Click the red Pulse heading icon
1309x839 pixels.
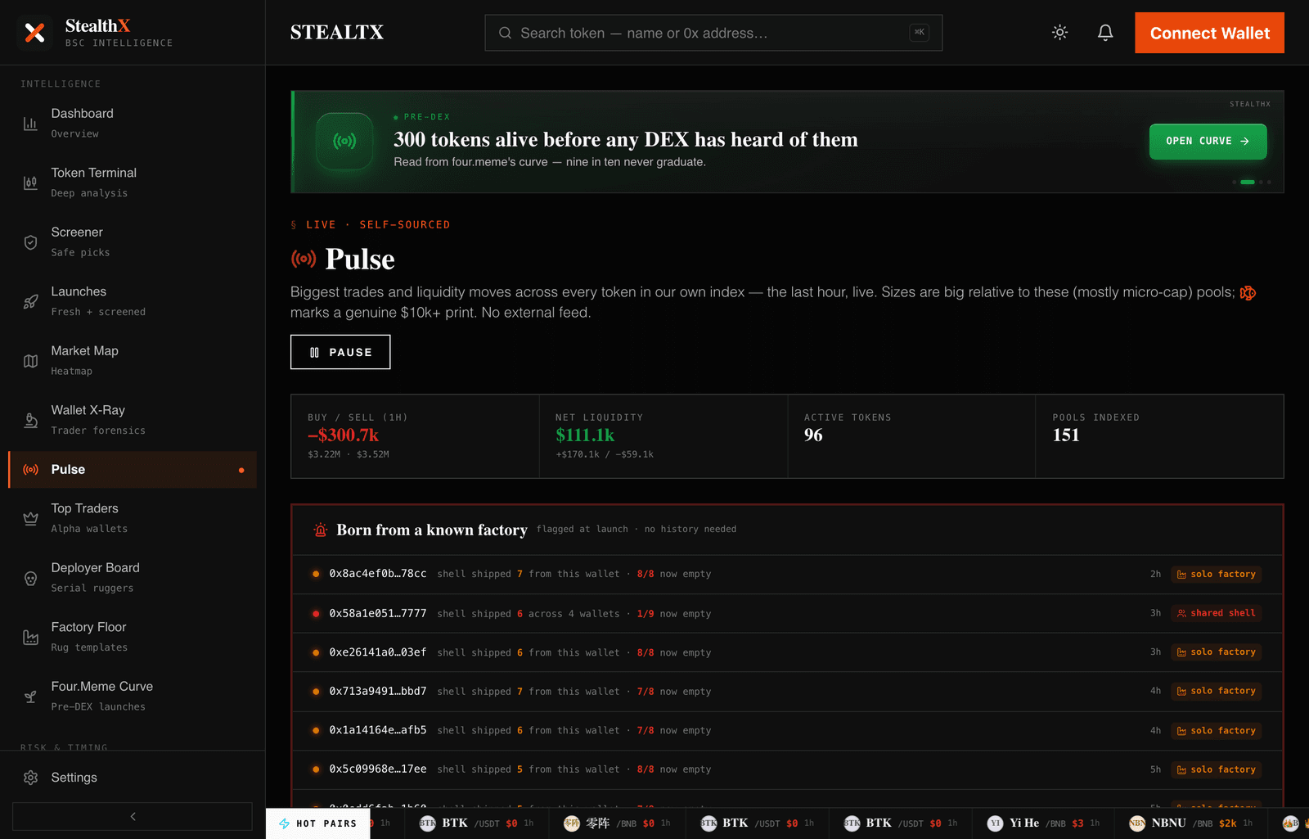point(304,259)
